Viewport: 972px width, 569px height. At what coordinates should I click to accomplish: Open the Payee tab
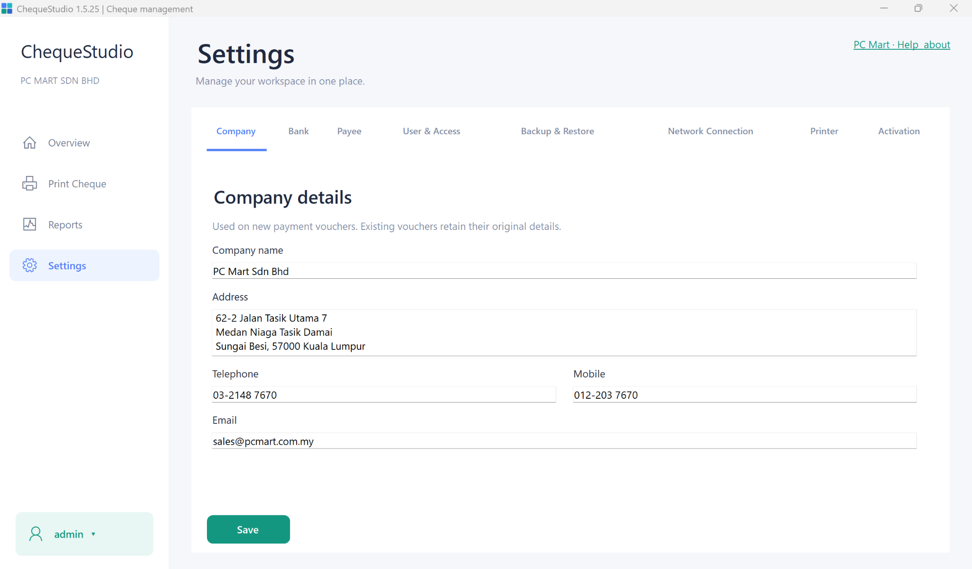point(349,131)
